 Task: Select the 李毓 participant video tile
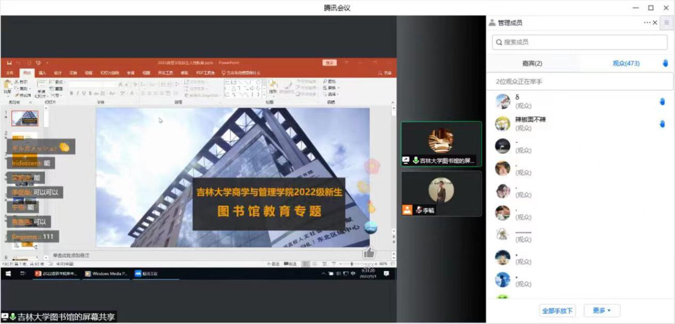(441, 193)
